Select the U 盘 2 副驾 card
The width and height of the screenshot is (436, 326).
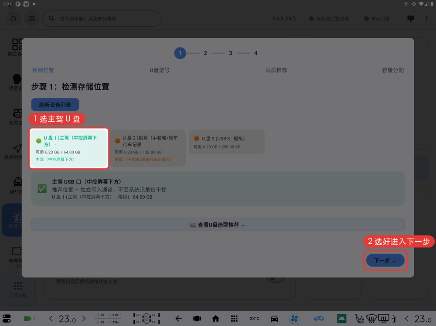click(x=148, y=148)
